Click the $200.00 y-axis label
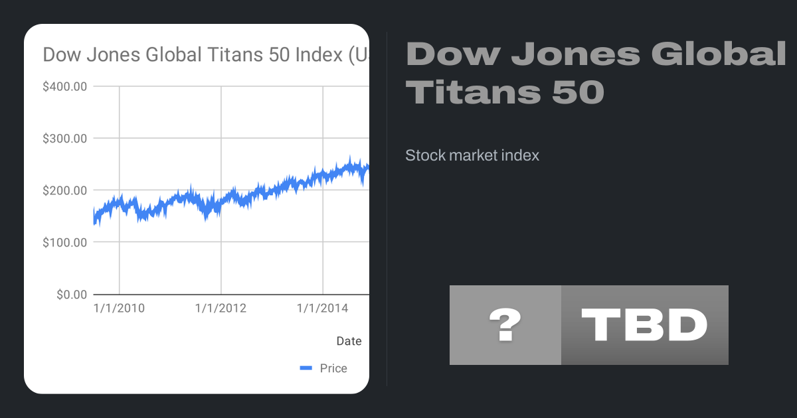797x418 pixels. point(64,190)
